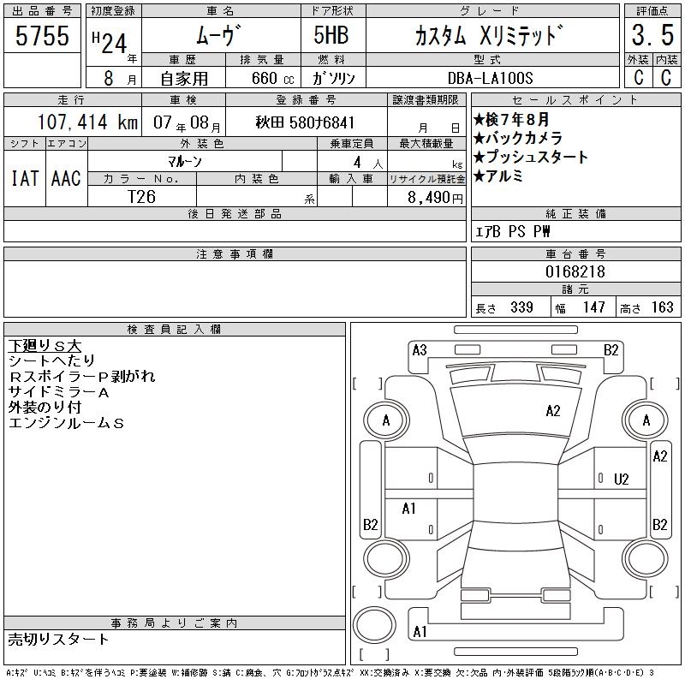Click the chassis number 0168218
Image resolution: width=685 pixels, height=685 pixels.
point(575,271)
